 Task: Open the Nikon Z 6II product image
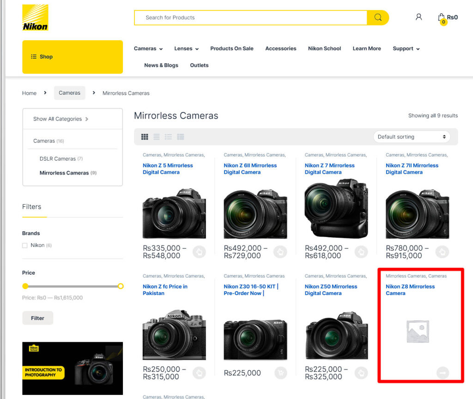[255, 213]
